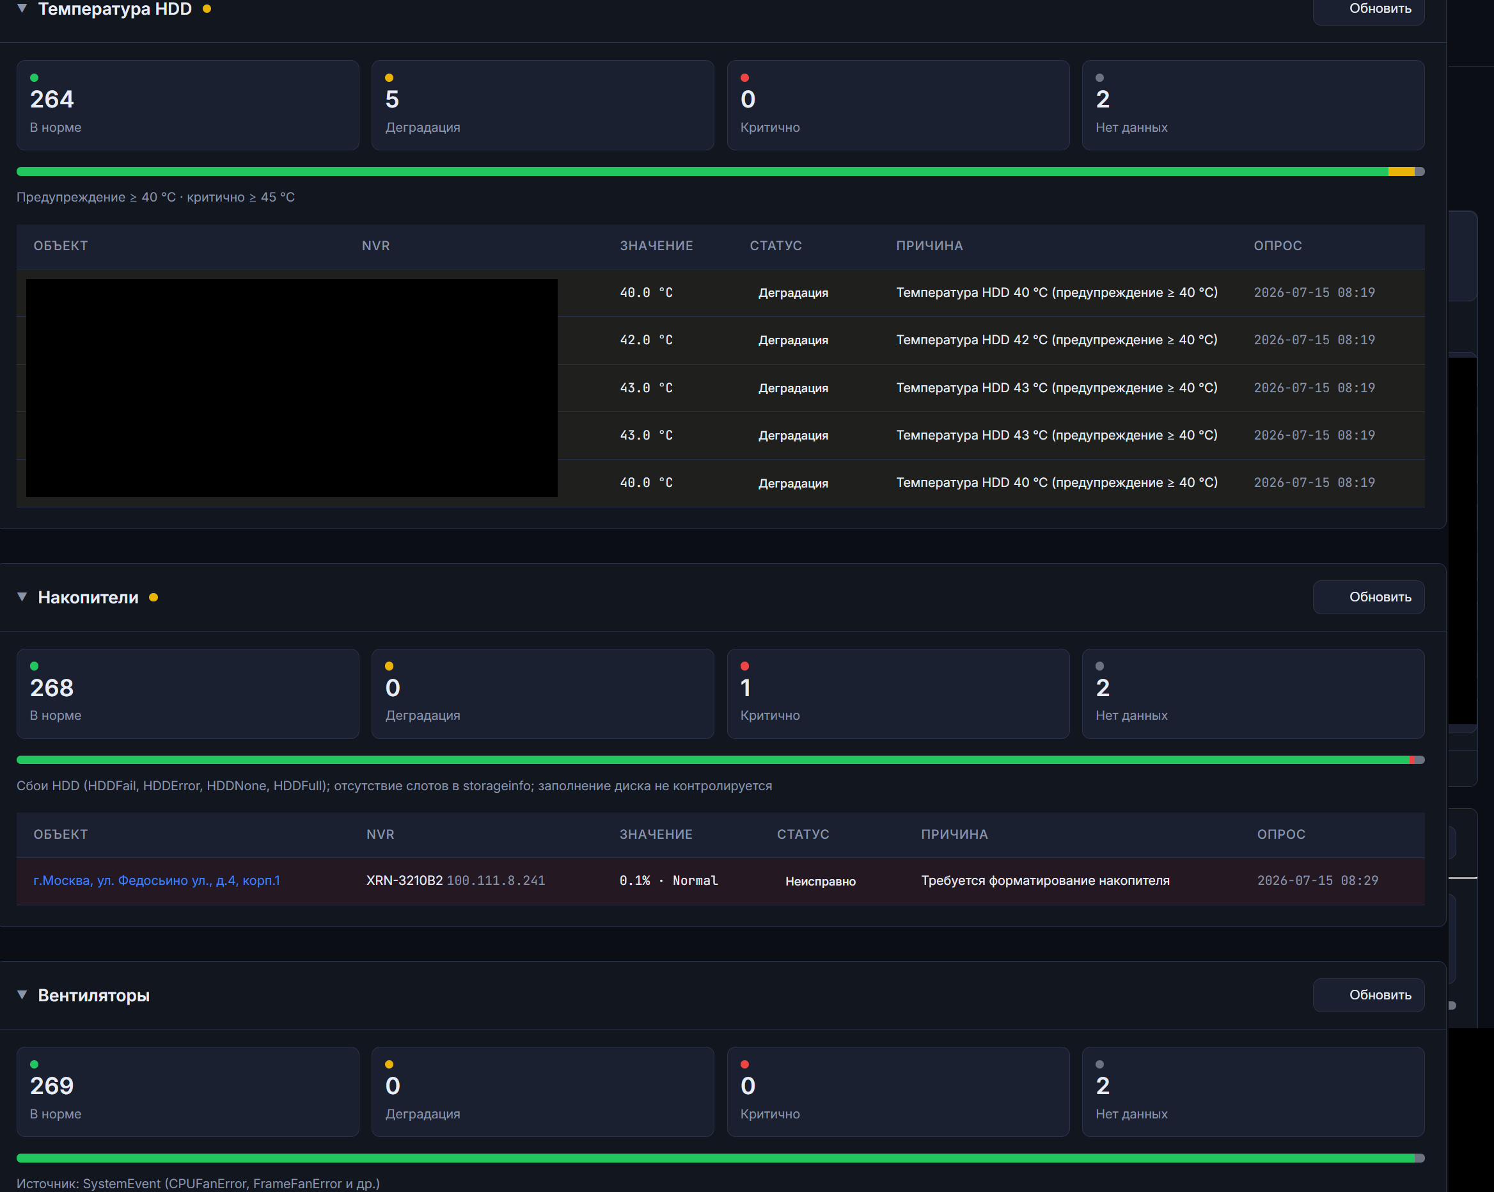
Task: Click Обновить in Накопители section
Action: click(x=1368, y=596)
